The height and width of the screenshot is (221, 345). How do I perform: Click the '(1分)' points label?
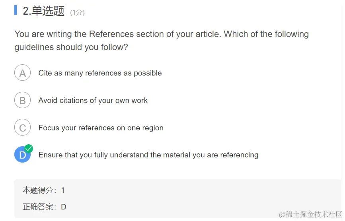pyautogui.click(x=77, y=13)
